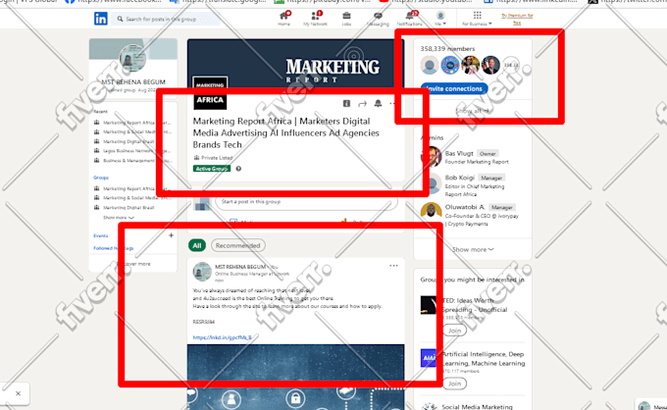
Task: Click the group notification bell icon
Action: coord(378,103)
